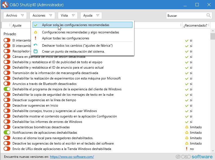Screen dimensions: 215x160
Task: Toggle Cámara en pantalla de inicio switch
Action: pos(7,56)
